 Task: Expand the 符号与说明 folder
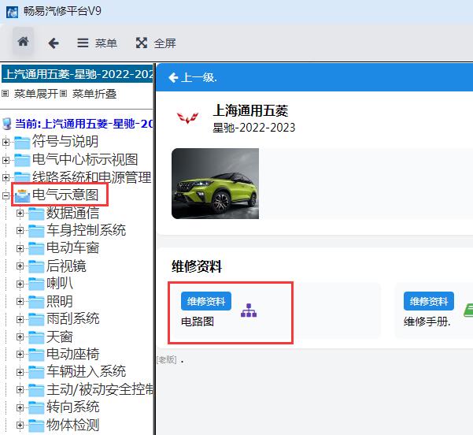6,142
